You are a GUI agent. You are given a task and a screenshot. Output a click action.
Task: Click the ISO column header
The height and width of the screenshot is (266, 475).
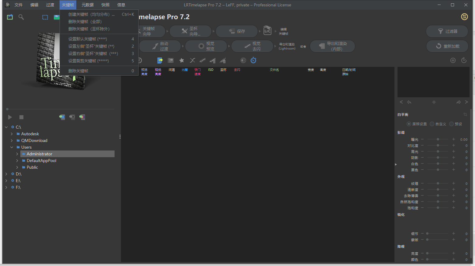pyautogui.click(x=211, y=70)
